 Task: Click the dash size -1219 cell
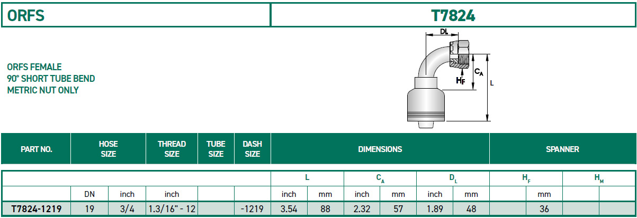click(252, 209)
